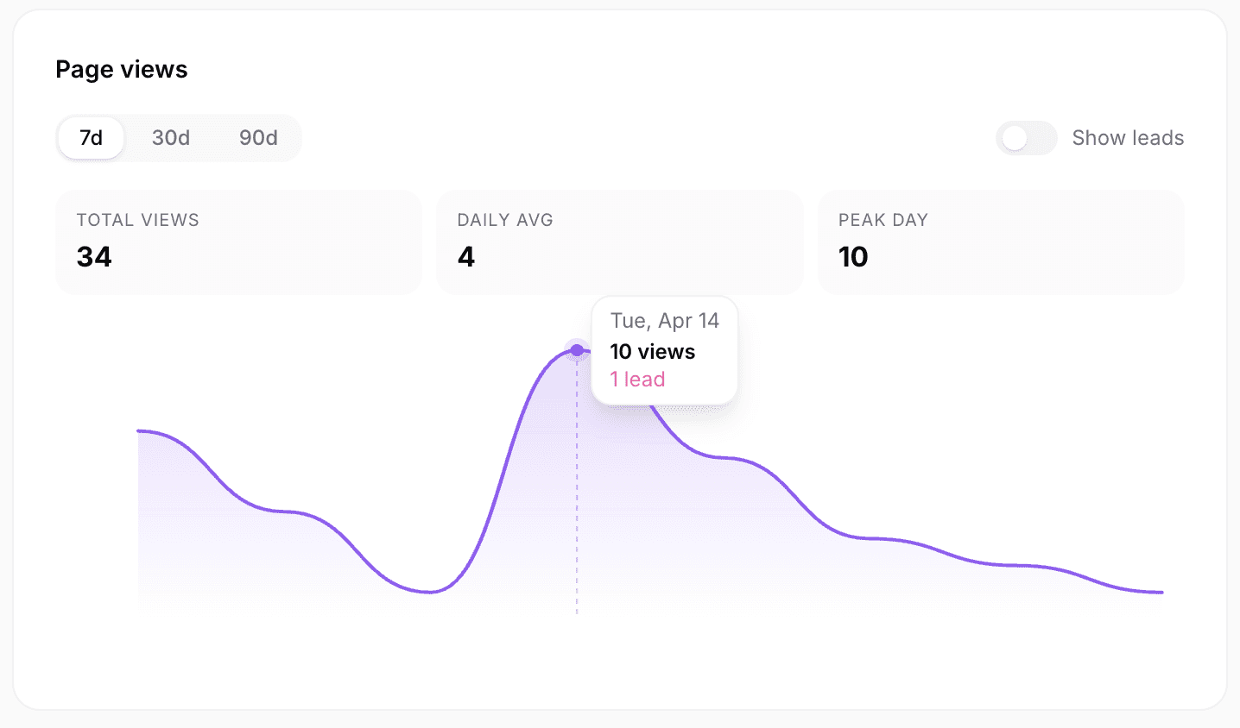Switch to the 30d view

pyautogui.click(x=170, y=137)
